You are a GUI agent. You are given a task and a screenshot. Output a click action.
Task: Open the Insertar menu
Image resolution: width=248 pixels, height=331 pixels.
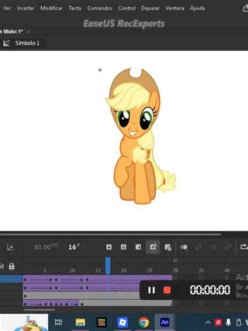[x=25, y=8]
